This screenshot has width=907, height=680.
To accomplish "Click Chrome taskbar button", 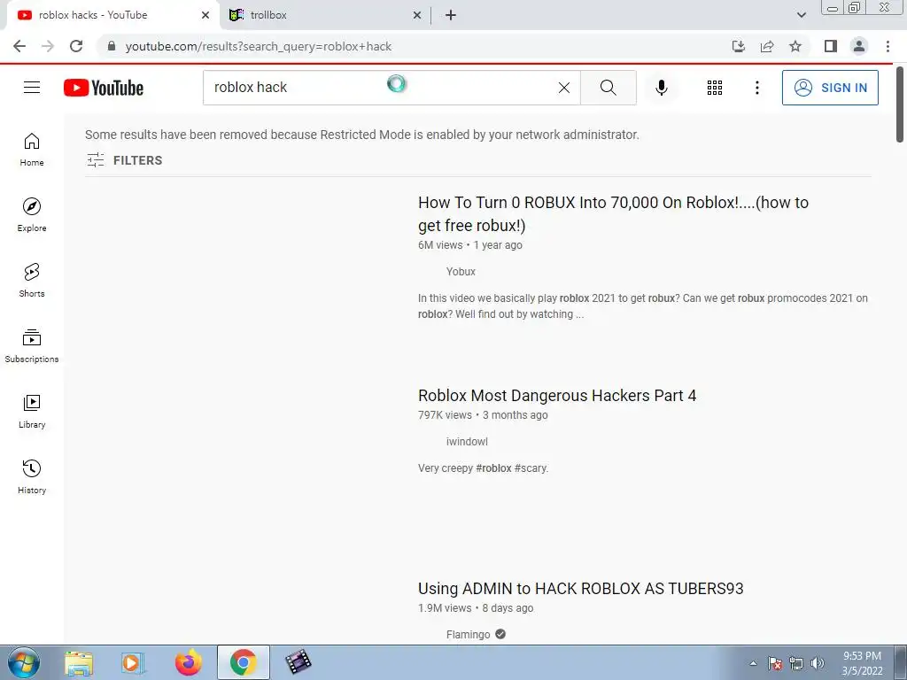I will pyautogui.click(x=243, y=662).
